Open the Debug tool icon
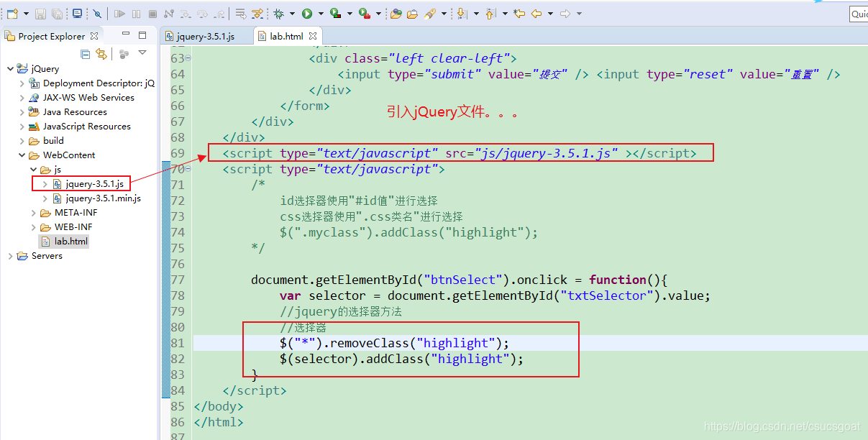This screenshot has width=868, height=440. pyautogui.click(x=279, y=13)
